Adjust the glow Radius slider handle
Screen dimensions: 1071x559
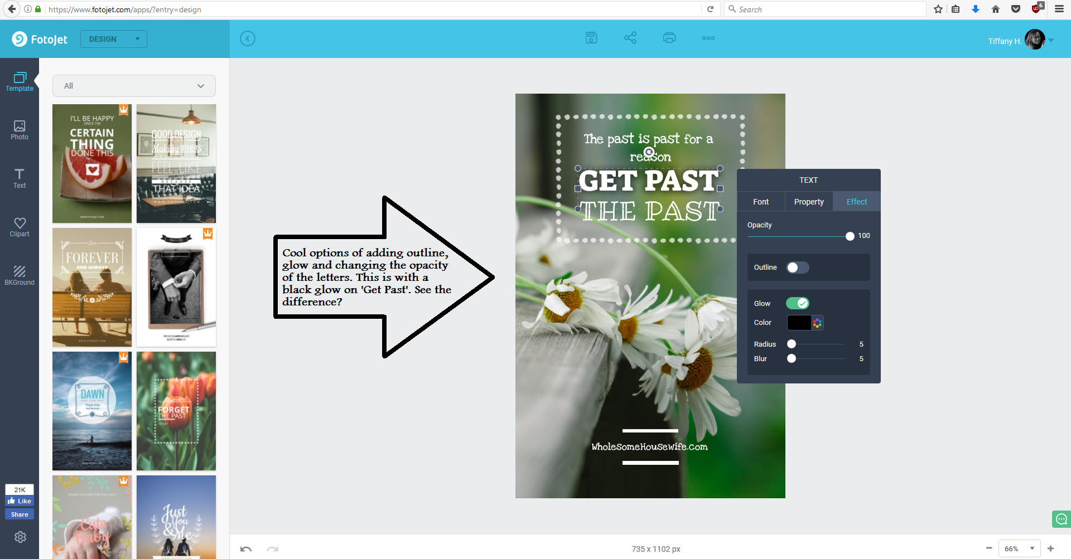[792, 344]
